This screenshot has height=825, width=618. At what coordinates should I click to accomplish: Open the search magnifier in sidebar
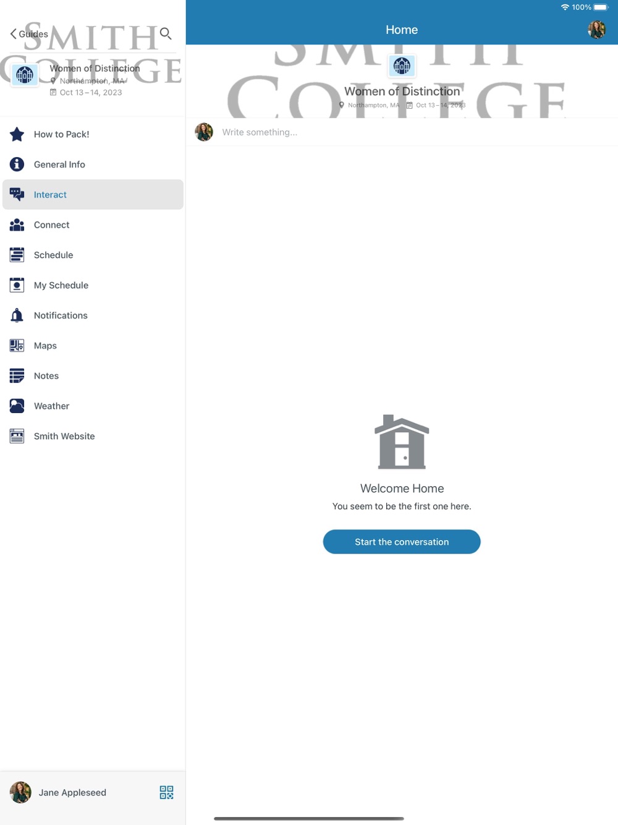[x=166, y=33]
